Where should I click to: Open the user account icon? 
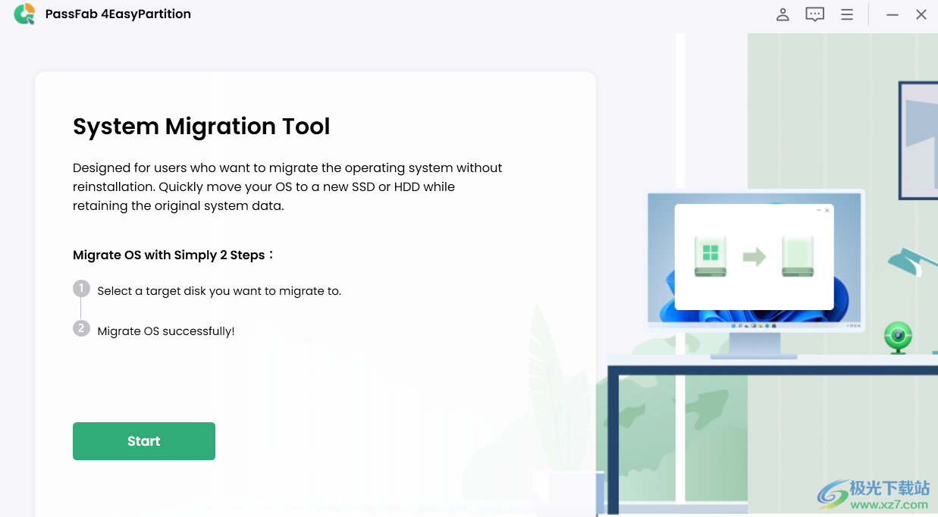pos(783,14)
